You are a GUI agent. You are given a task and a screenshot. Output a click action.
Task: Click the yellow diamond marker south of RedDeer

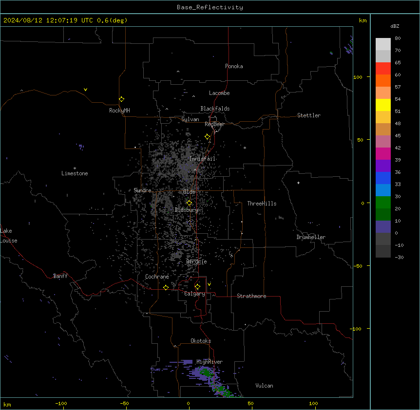(x=208, y=137)
